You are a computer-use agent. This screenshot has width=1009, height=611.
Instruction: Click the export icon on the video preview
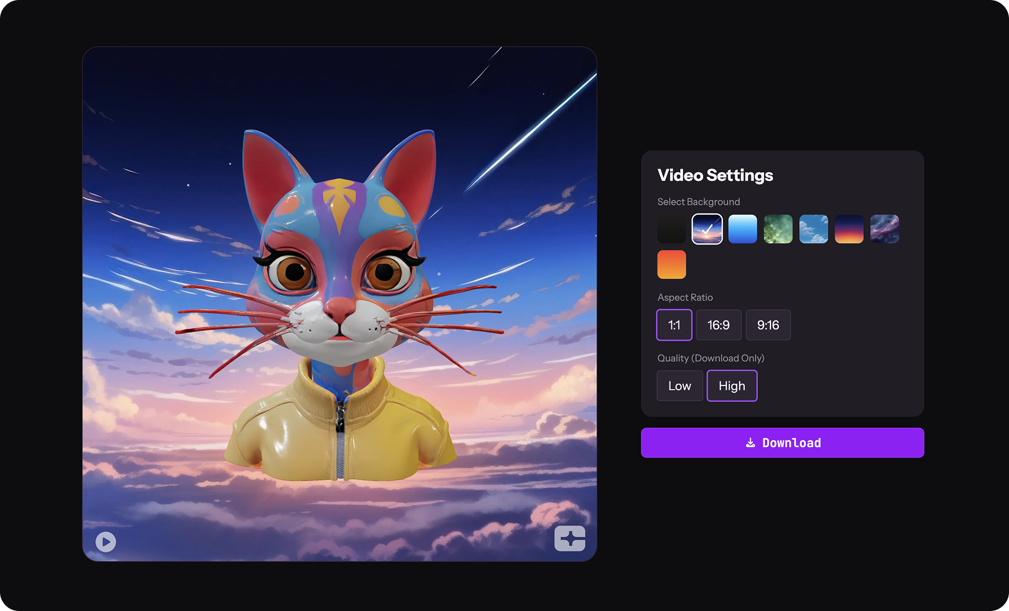tap(571, 539)
